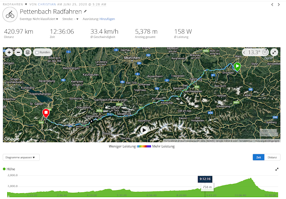Open Christian's profile link
This screenshot has width=286, height=199.
point(47,4)
